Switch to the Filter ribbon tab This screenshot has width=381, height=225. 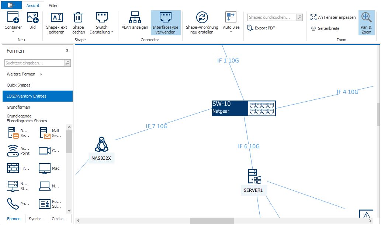point(53,6)
